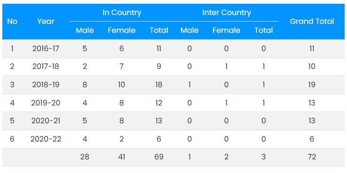Select the 2020-21 year cell
347x173 pixels.
46,121
